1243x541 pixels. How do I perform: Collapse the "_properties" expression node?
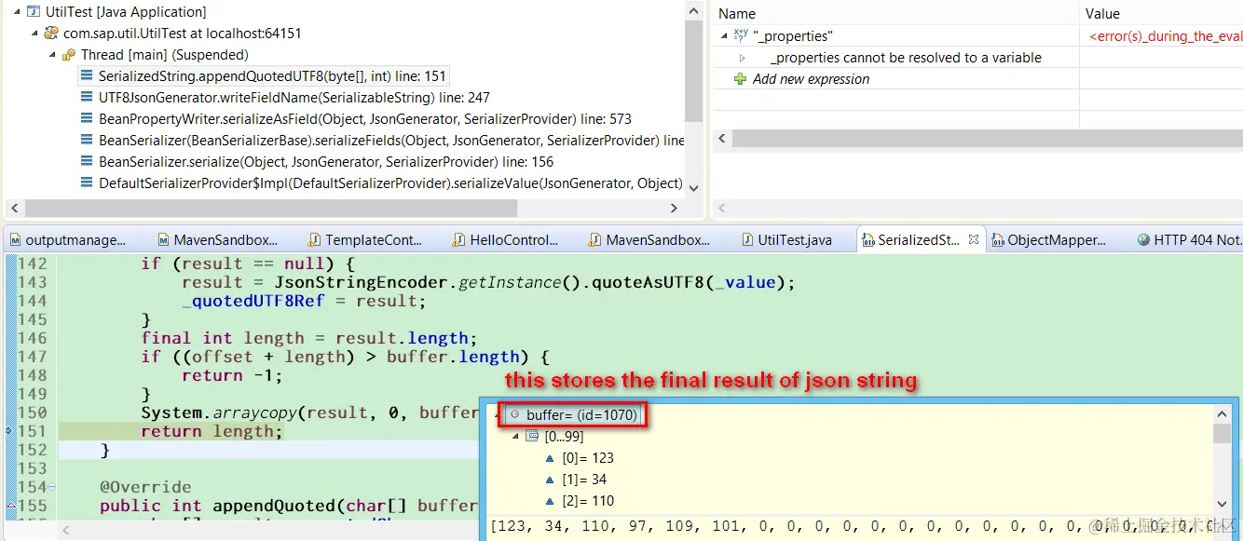click(x=724, y=35)
